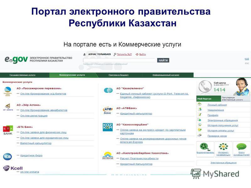This screenshot has height=188, width=251.
Task: Click the Получить ЭЦП link
Action: click(124, 54)
